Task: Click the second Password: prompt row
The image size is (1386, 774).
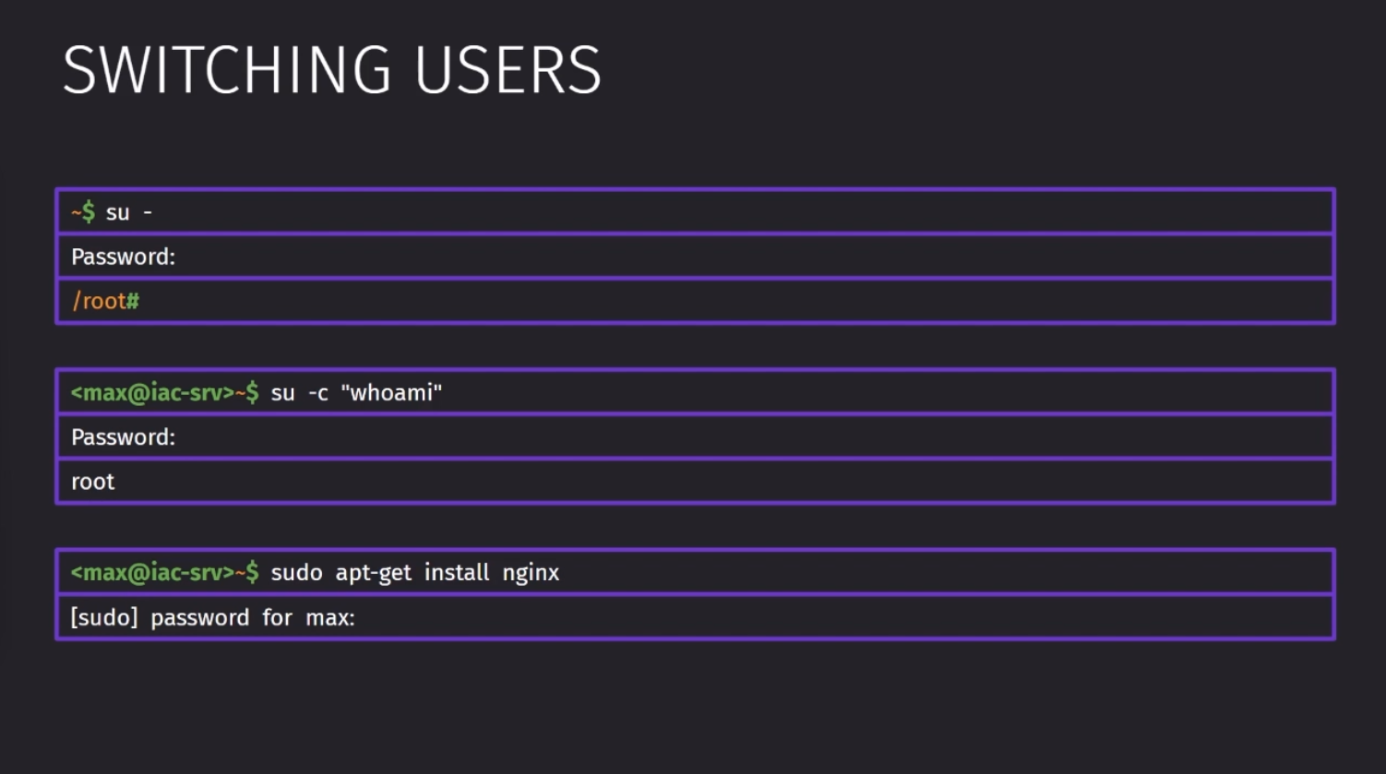Action: tap(695, 436)
